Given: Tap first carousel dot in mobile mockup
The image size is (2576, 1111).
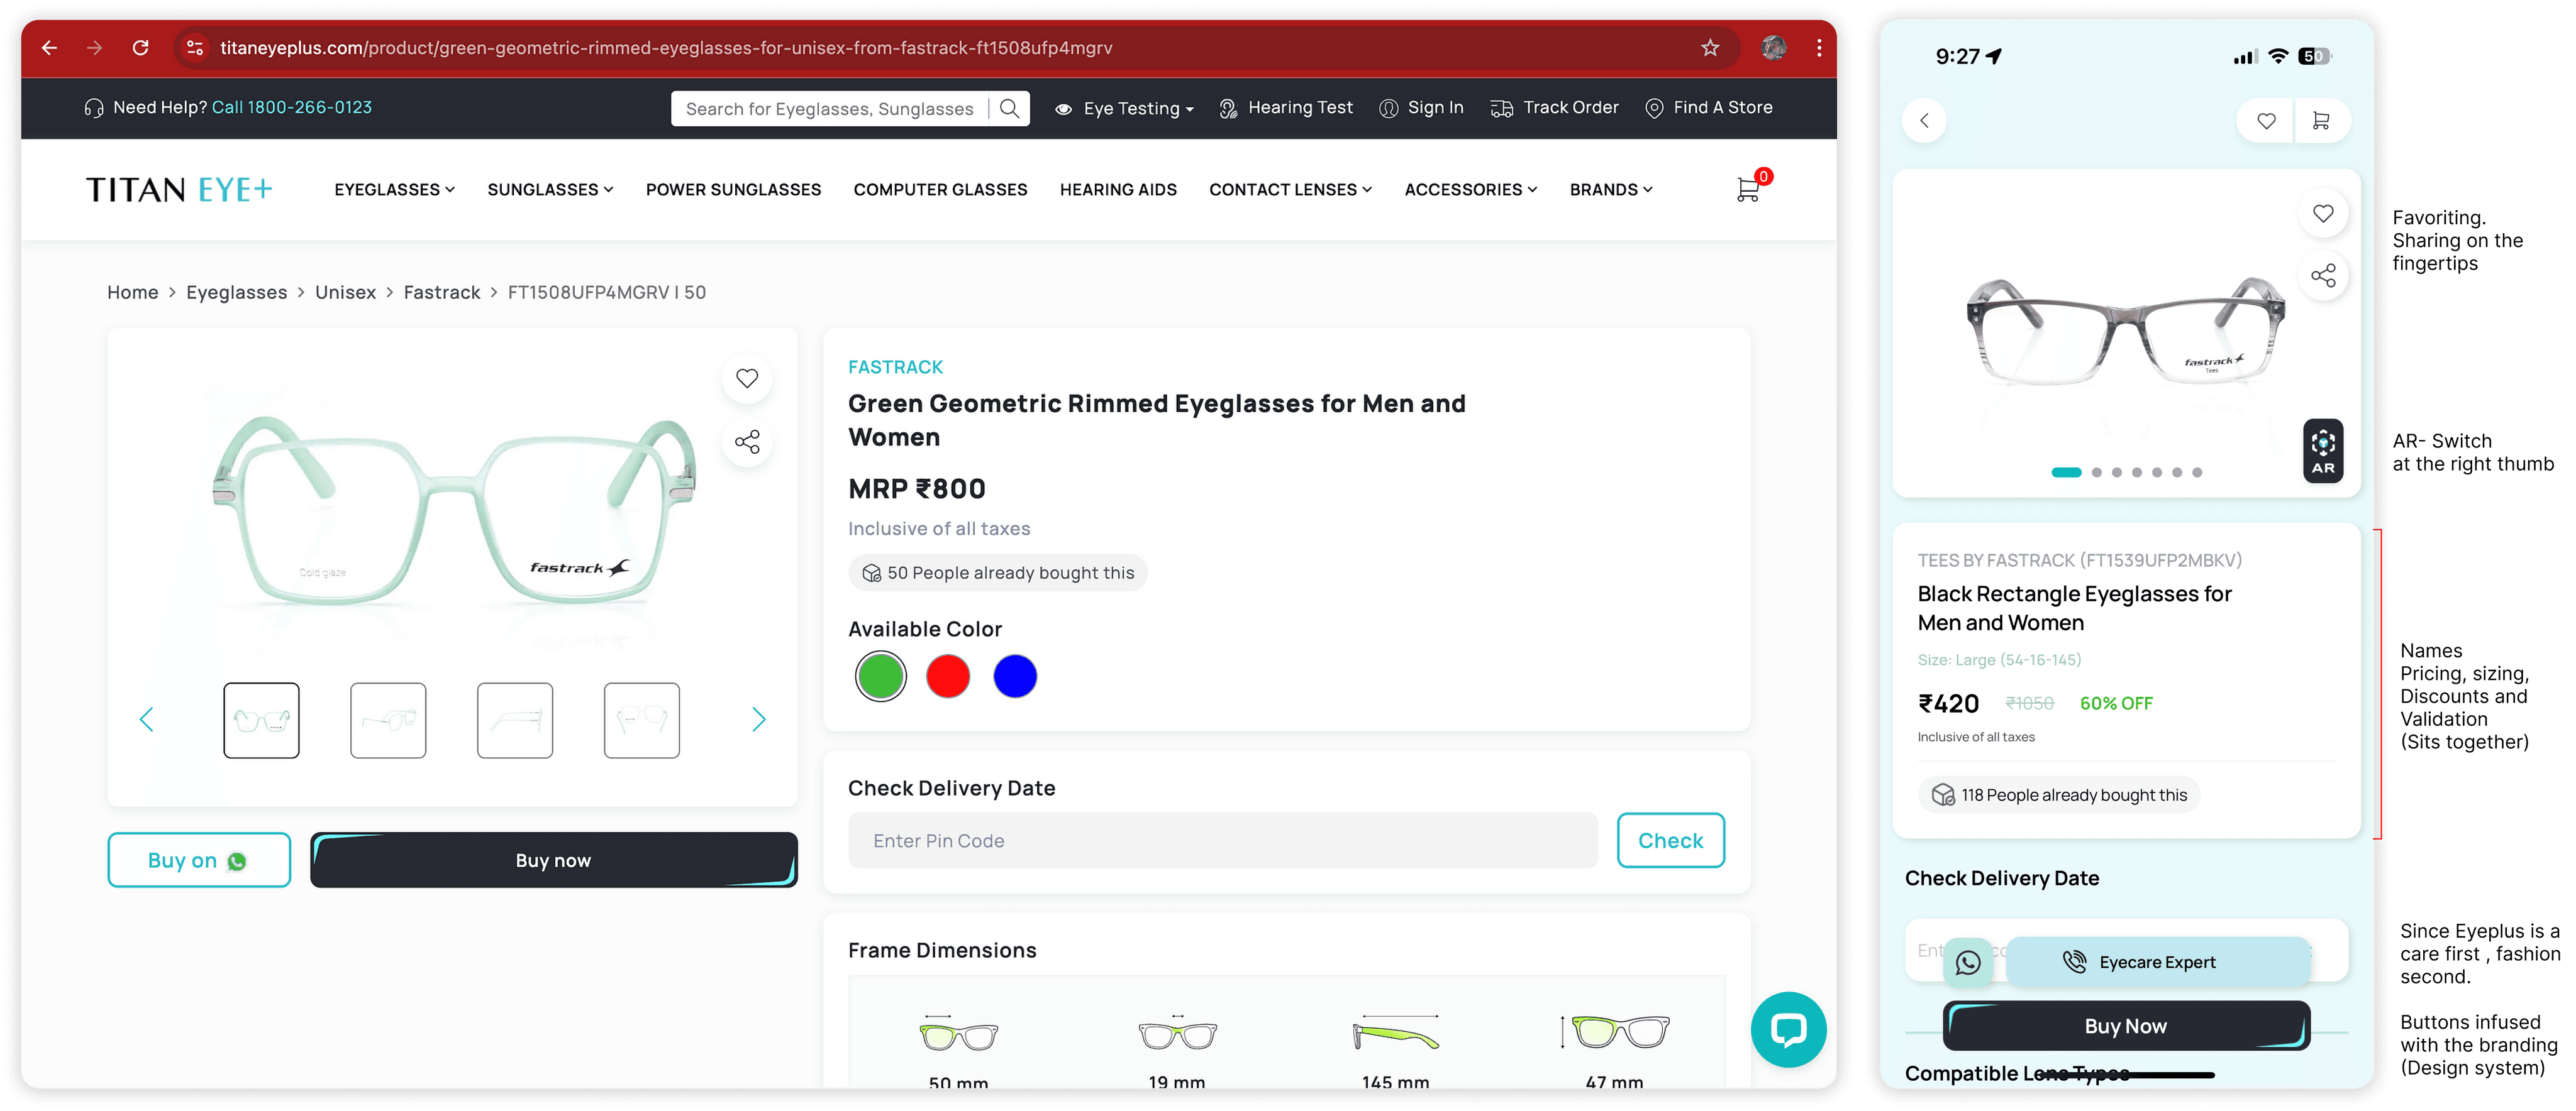Looking at the screenshot, I should (x=2066, y=473).
